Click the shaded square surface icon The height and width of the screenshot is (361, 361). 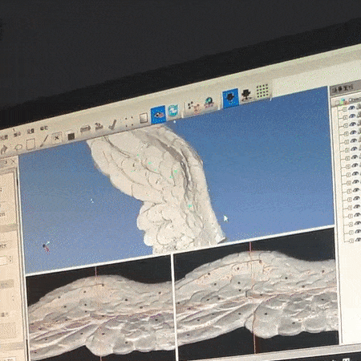[x=144, y=118]
